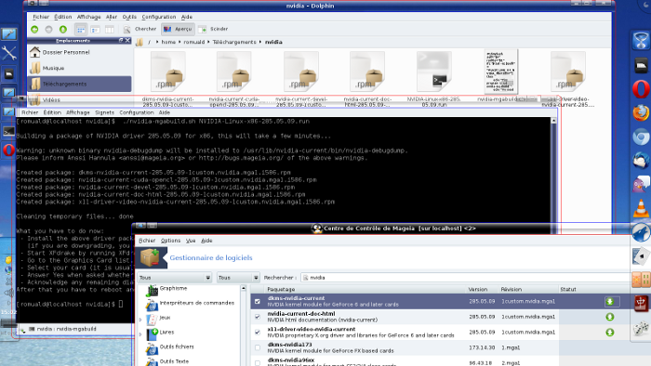651x366 pixels.
Task: Uncheck nvidia-current-doc-html package checkbox
Action: point(258,317)
